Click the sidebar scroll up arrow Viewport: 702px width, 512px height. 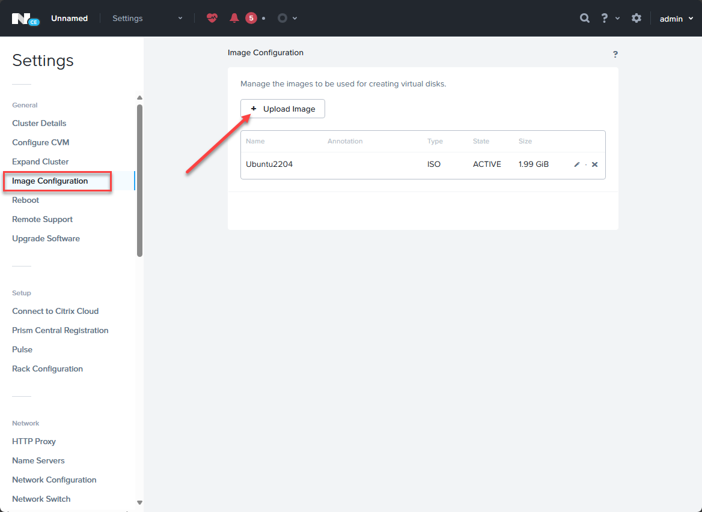click(139, 97)
